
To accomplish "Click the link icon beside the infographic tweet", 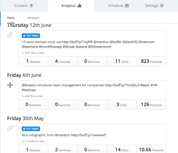I will pyautogui.click(x=10, y=128).
